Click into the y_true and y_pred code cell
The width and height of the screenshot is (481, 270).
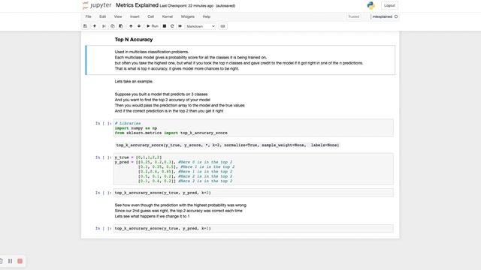pyautogui.click(x=253, y=169)
